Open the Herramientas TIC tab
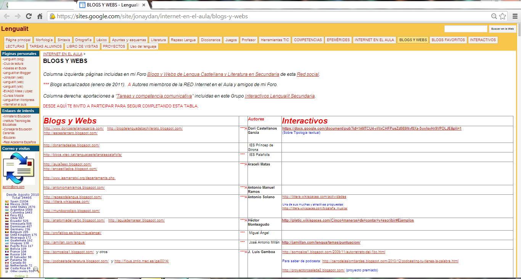Screen dimensions: 521x279 tap(275, 40)
